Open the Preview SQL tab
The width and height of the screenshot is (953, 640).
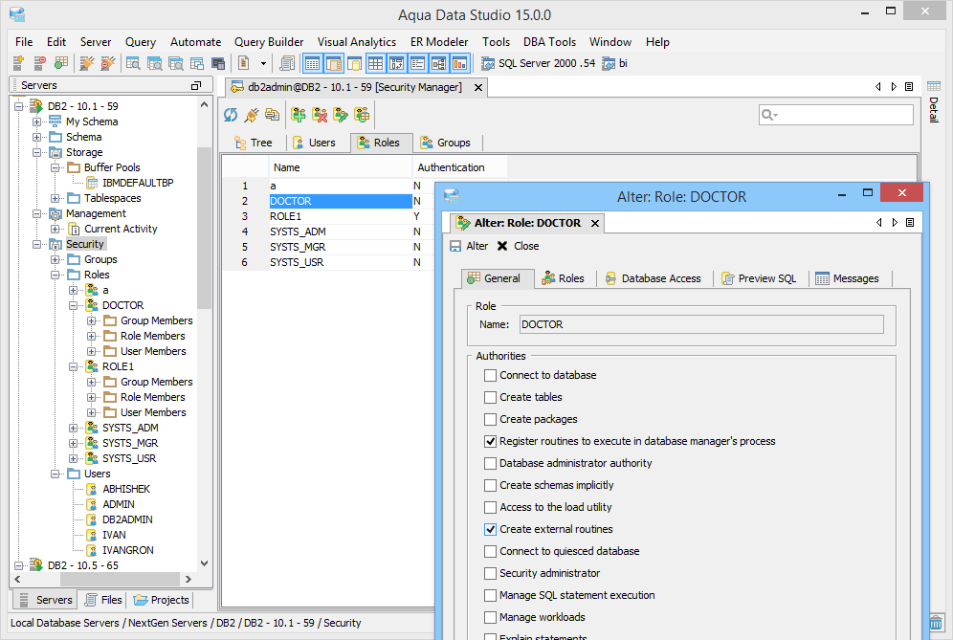point(759,278)
